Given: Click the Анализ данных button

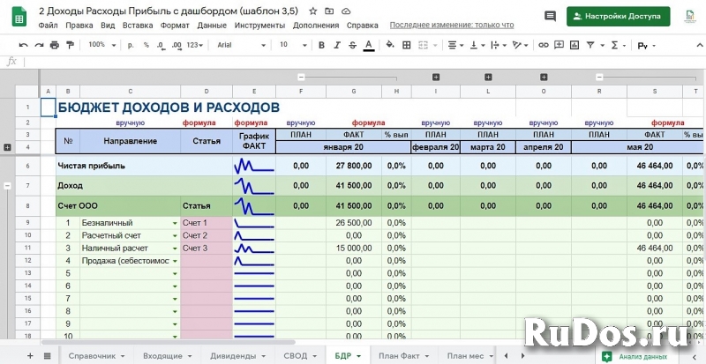Looking at the screenshot, I should (635, 355).
